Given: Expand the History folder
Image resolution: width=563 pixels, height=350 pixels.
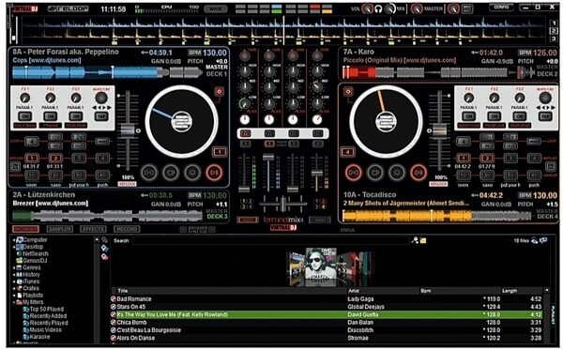Looking at the screenshot, I should [x=14, y=275].
